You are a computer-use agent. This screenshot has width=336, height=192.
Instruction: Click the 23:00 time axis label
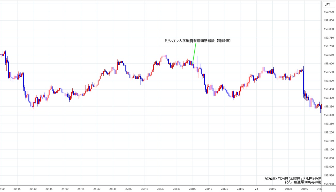click(x=193, y=189)
